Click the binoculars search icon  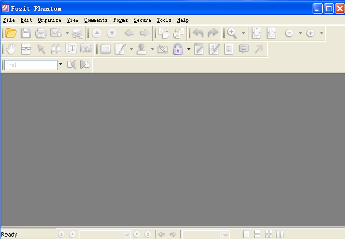coord(56,49)
